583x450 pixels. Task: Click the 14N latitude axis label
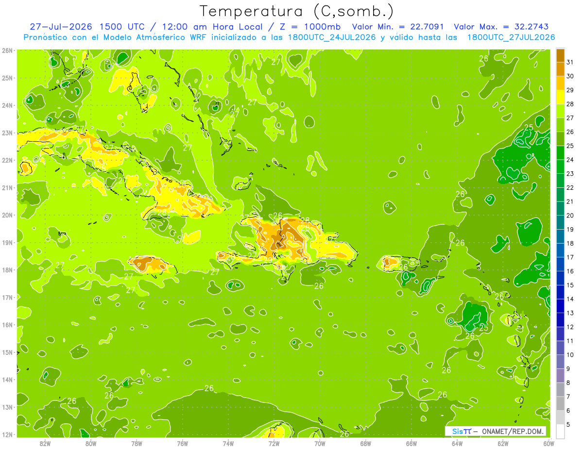pos(7,380)
